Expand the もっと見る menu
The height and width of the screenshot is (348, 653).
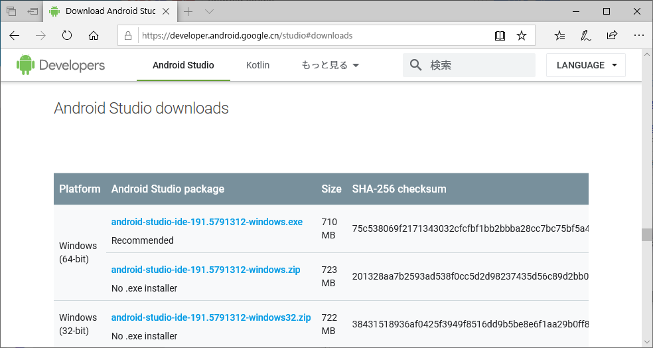[x=330, y=65]
